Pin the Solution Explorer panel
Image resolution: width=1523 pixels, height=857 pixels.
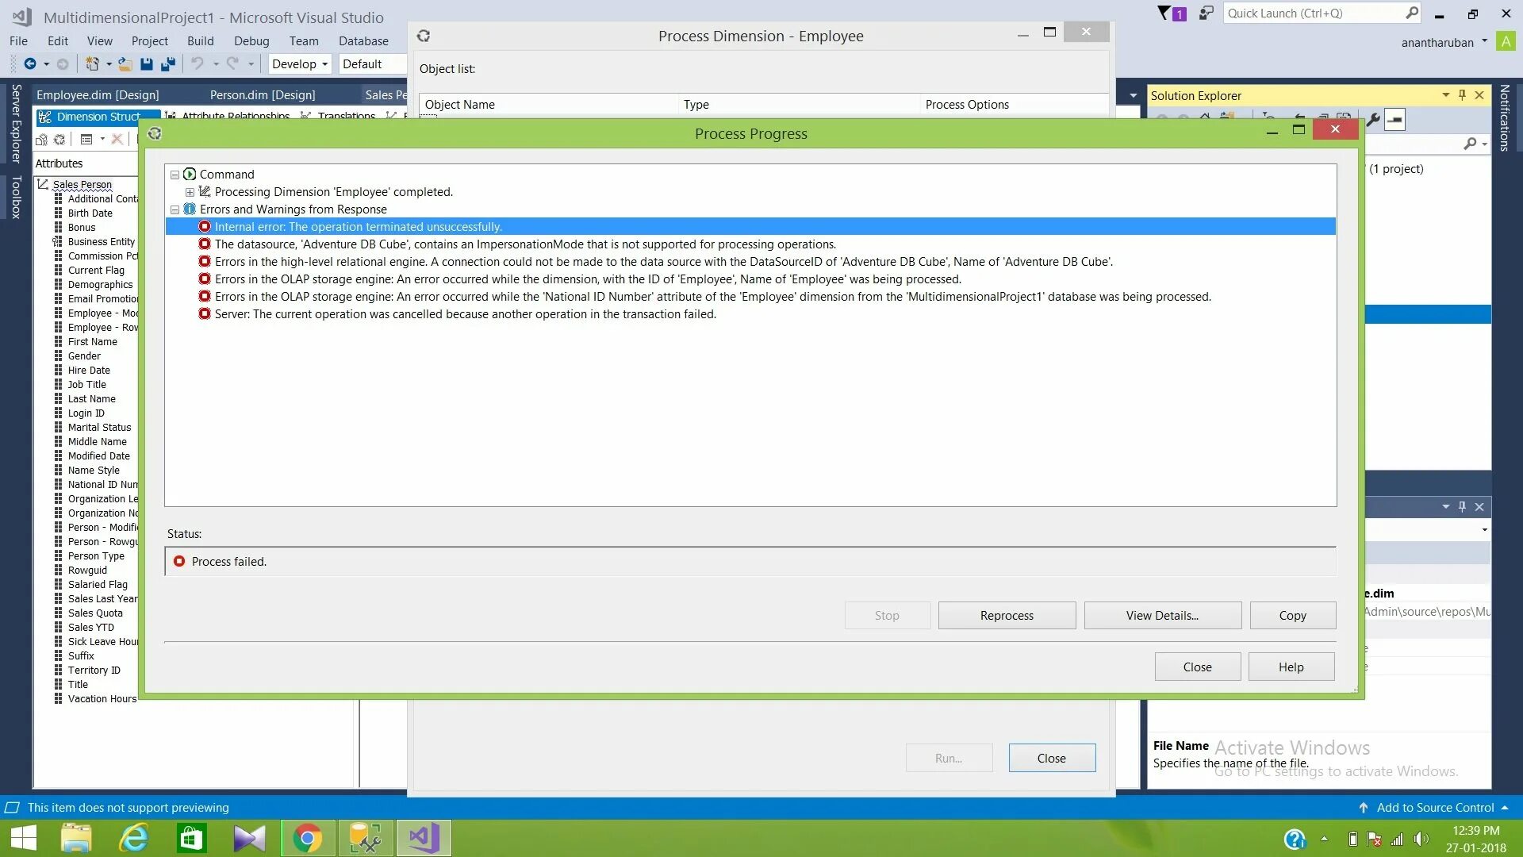tap(1462, 95)
